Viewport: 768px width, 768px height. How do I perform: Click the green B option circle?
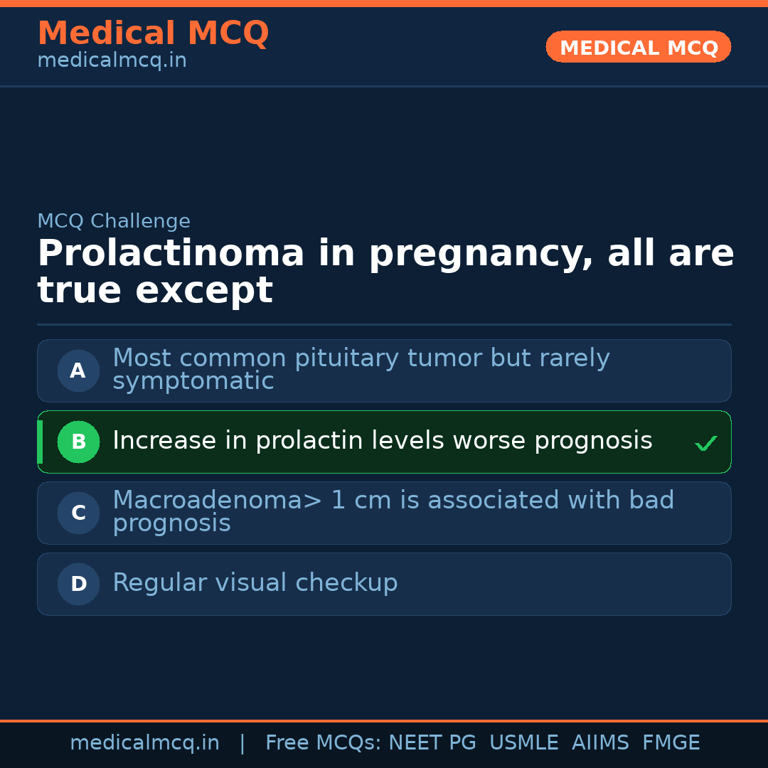[78, 442]
